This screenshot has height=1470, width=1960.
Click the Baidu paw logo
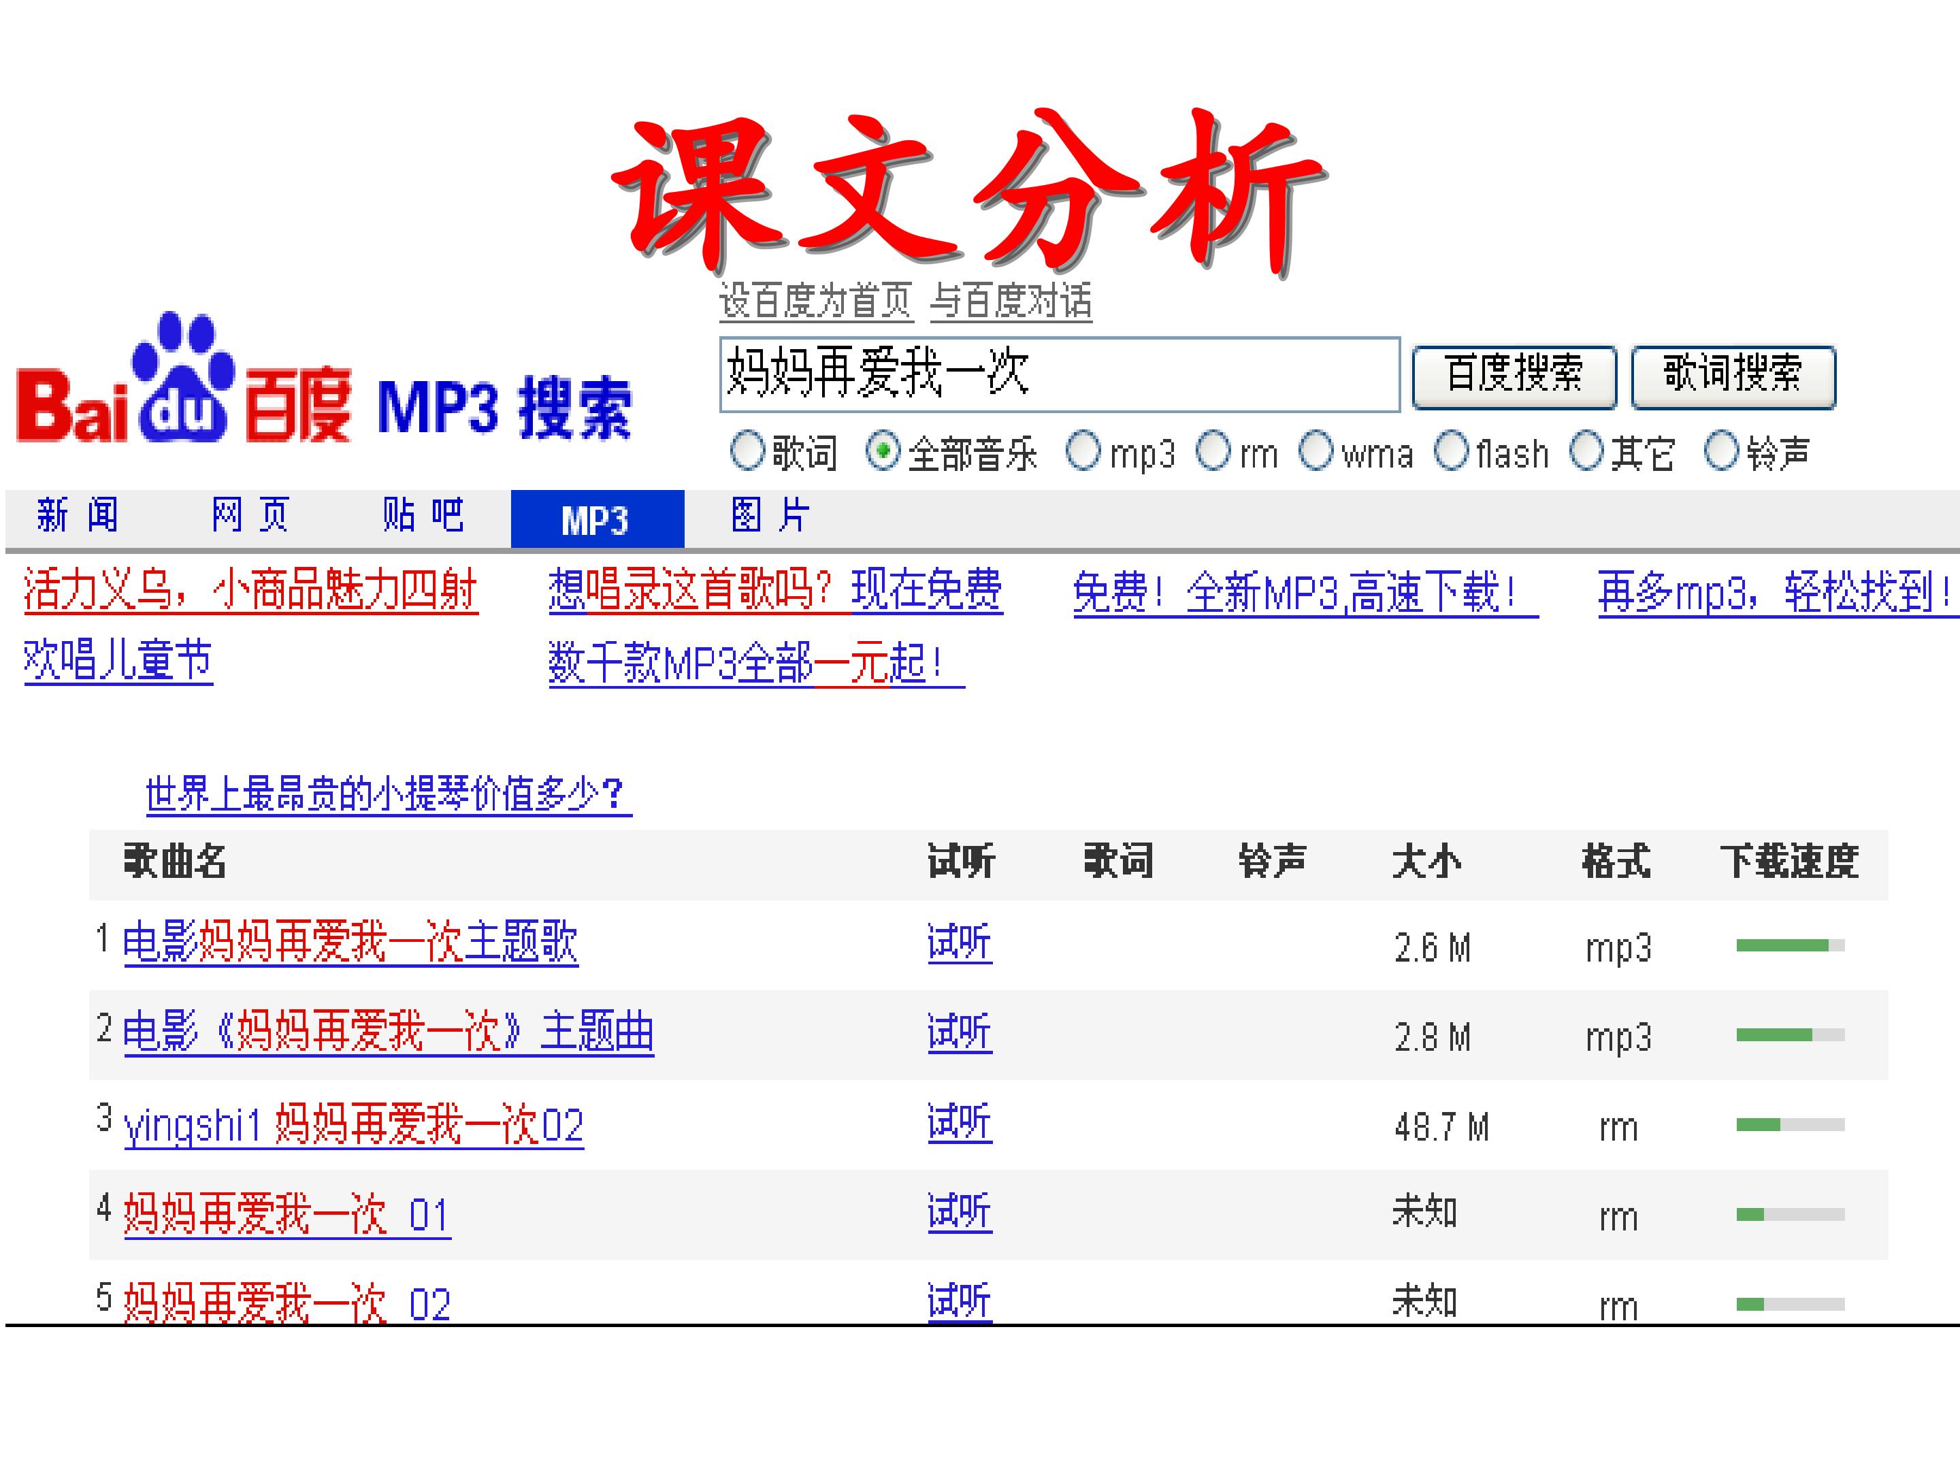(x=184, y=376)
